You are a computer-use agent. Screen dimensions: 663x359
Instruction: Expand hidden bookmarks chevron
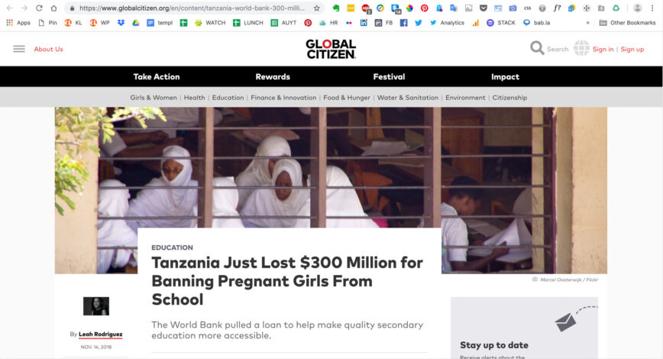click(587, 23)
